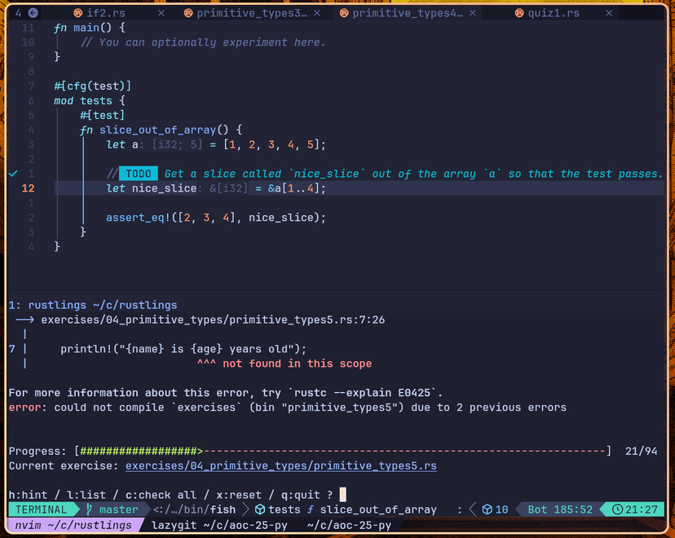Open the primitive_types5.rs current exercise link
The image size is (675, 538).
tap(280, 465)
